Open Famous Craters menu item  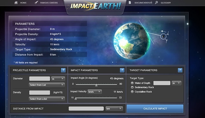pyautogui.click(x=49, y=3)
